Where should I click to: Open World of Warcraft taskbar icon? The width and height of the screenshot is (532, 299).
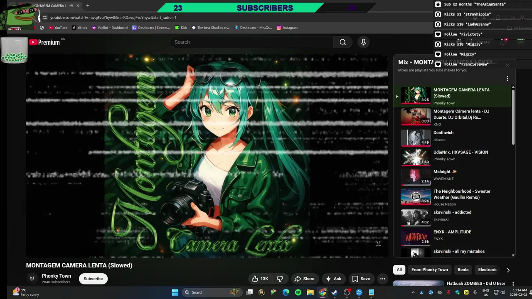pyautogui.click(x=261, y=292)
